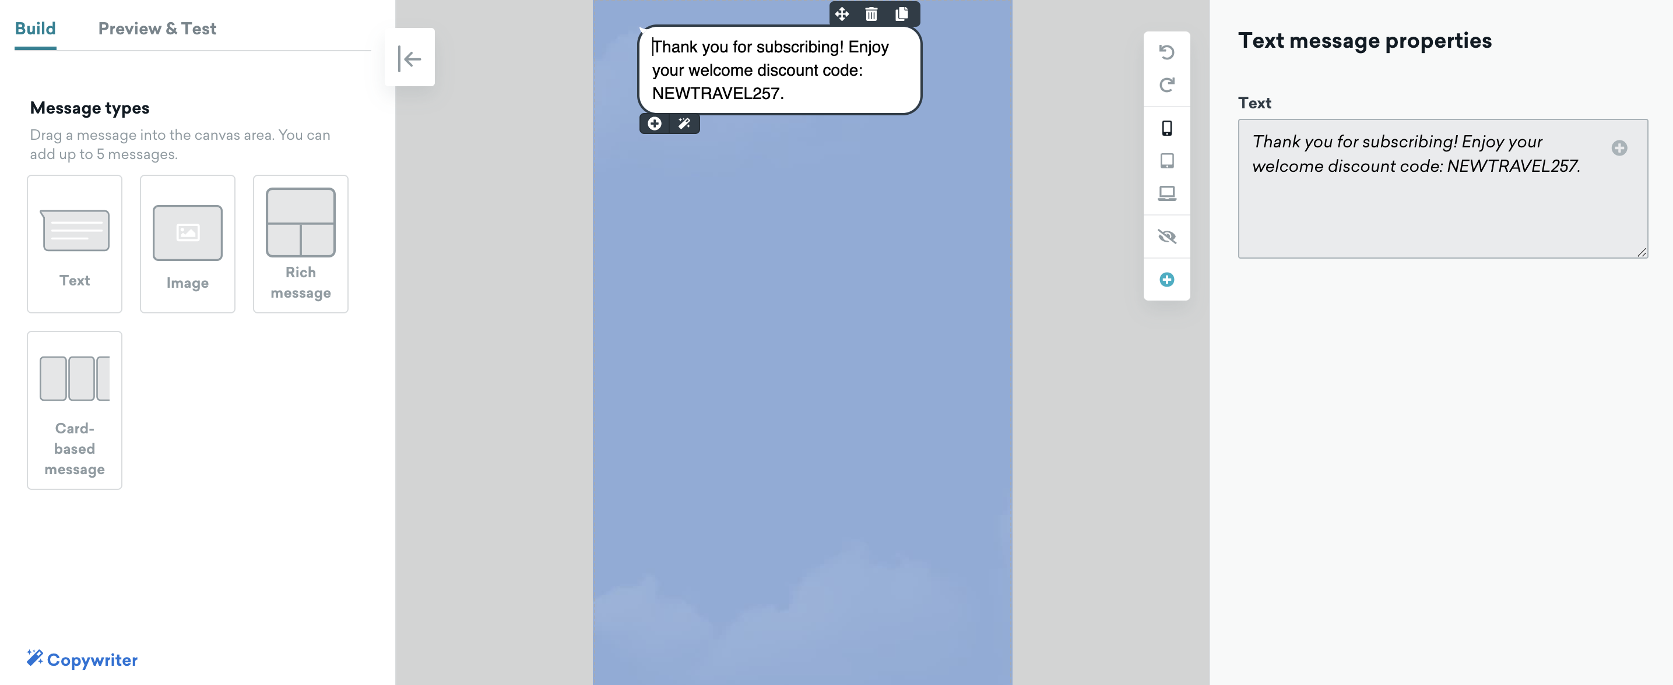Click the redo icon in the toolbar

1167,83
